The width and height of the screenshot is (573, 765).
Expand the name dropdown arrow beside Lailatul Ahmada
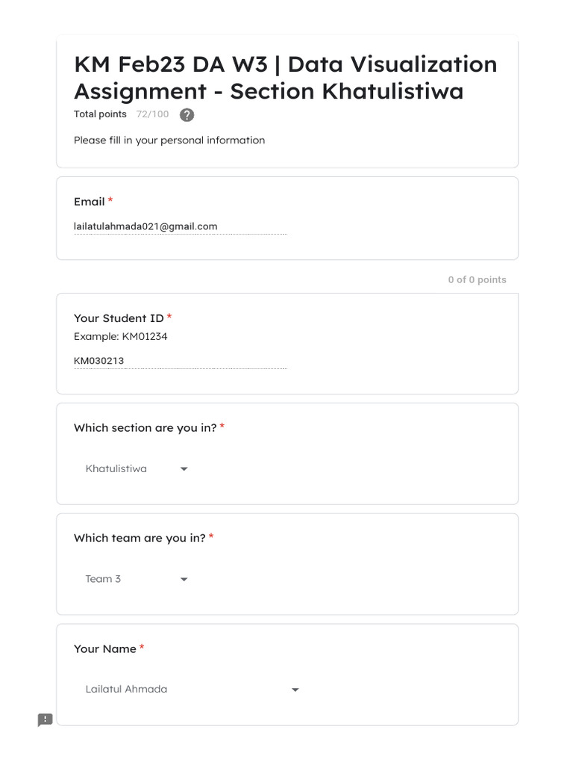point(295,690)
